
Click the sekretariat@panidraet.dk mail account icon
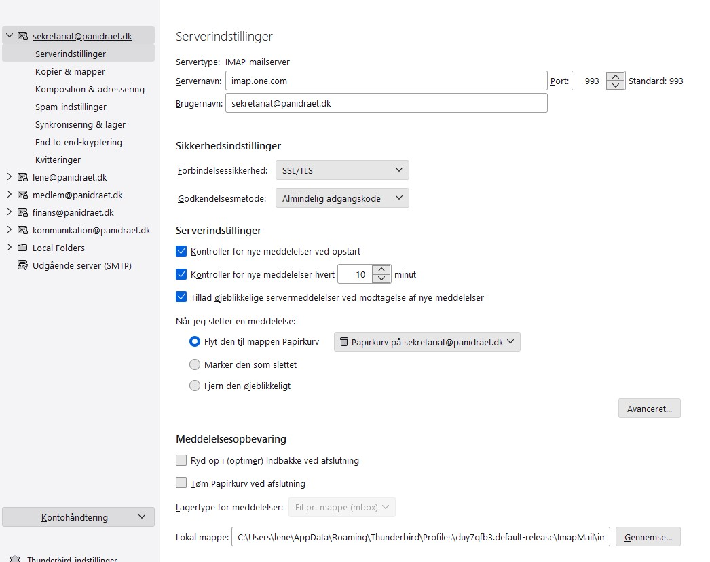pyautogui.click(x=22, y=36)
